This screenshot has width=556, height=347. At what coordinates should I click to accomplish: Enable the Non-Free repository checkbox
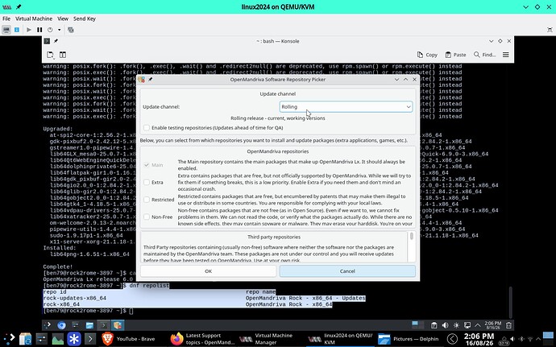147,217
